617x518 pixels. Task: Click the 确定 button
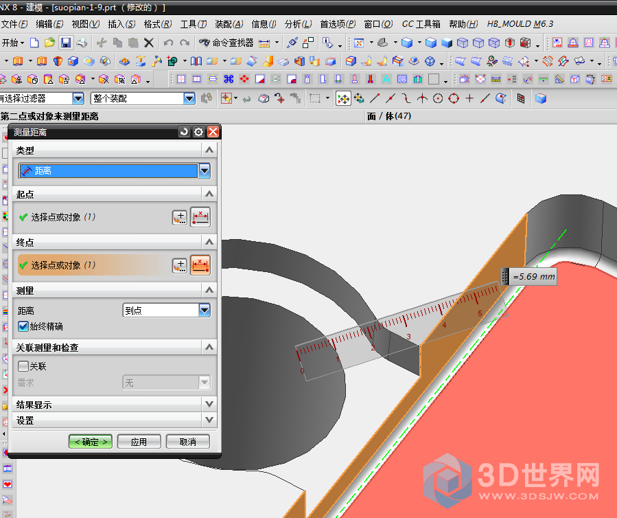click(91, 442)
